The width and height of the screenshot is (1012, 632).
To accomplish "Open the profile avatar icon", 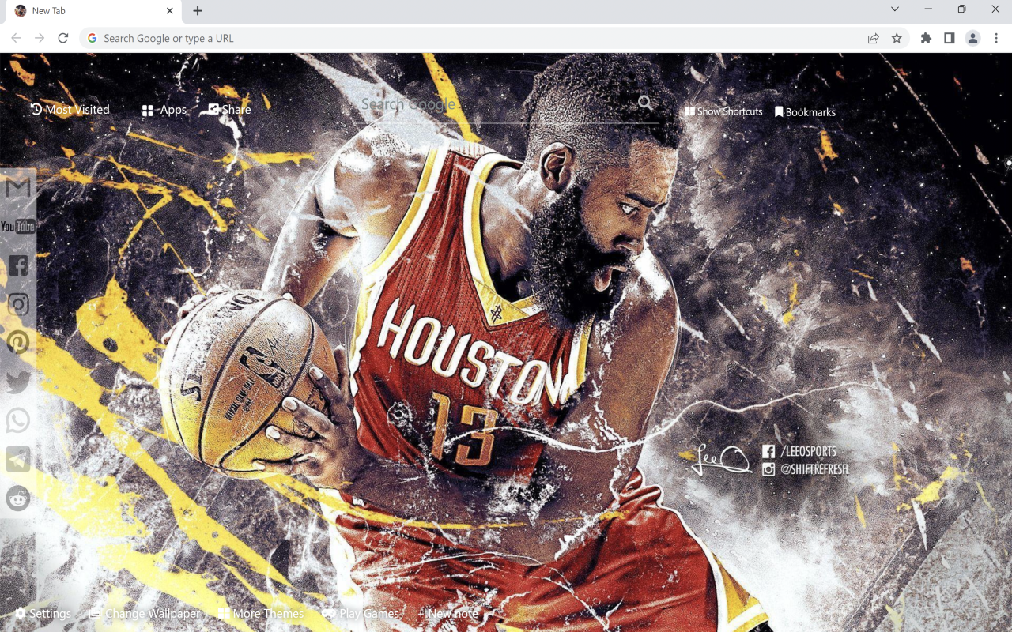I will [973, 38].
